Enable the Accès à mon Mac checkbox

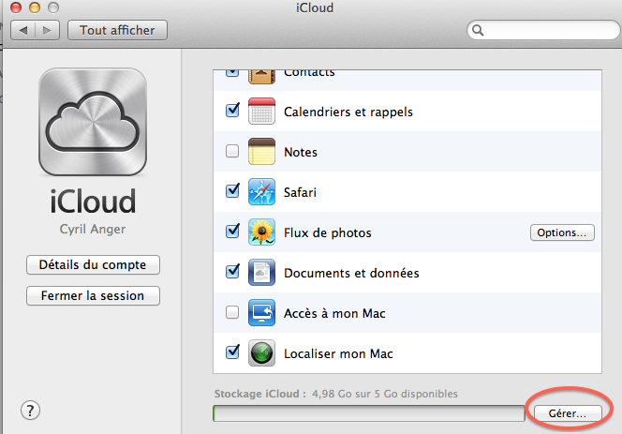pos(232,313)
